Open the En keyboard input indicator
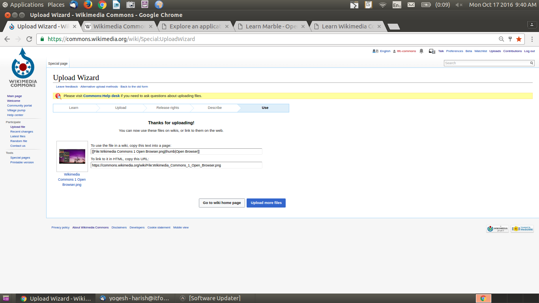 click(397, 5)
